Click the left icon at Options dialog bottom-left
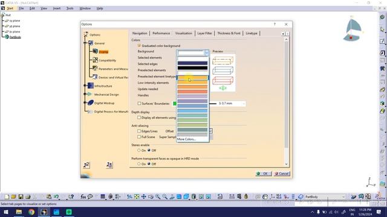 86,165
